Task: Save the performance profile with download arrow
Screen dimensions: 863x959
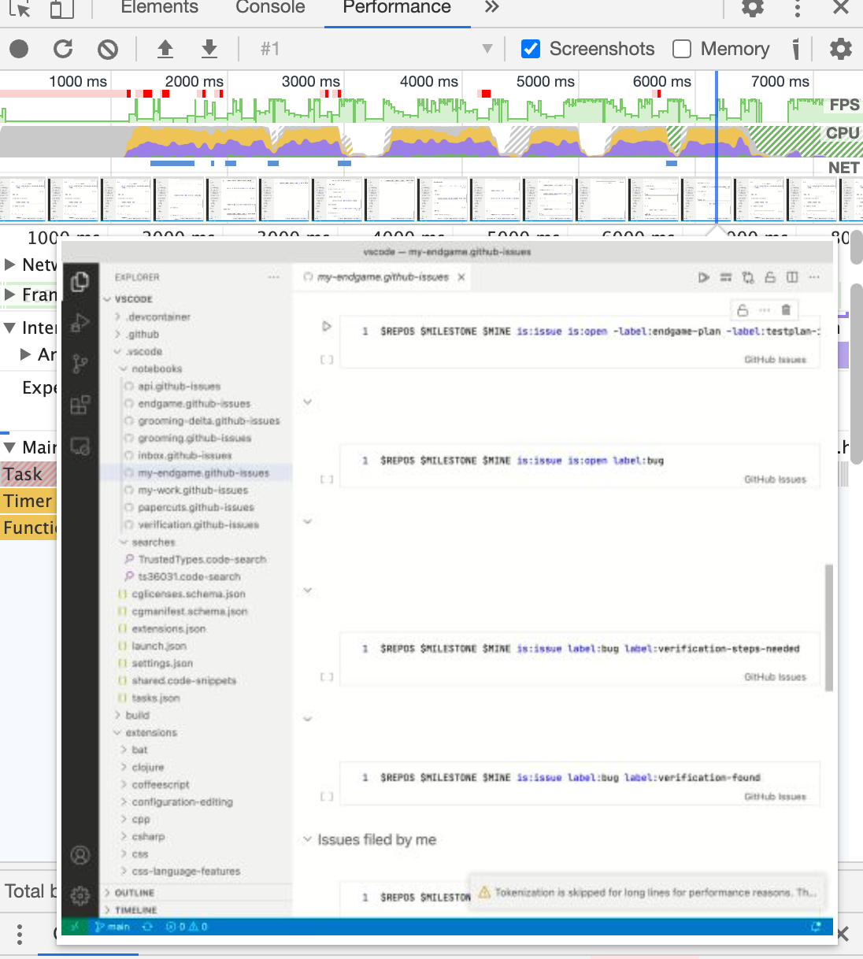Action: tap(209, 48)
